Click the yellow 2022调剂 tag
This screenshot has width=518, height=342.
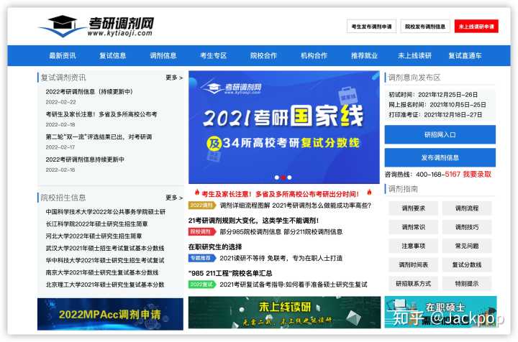click(x=202, y=205)
